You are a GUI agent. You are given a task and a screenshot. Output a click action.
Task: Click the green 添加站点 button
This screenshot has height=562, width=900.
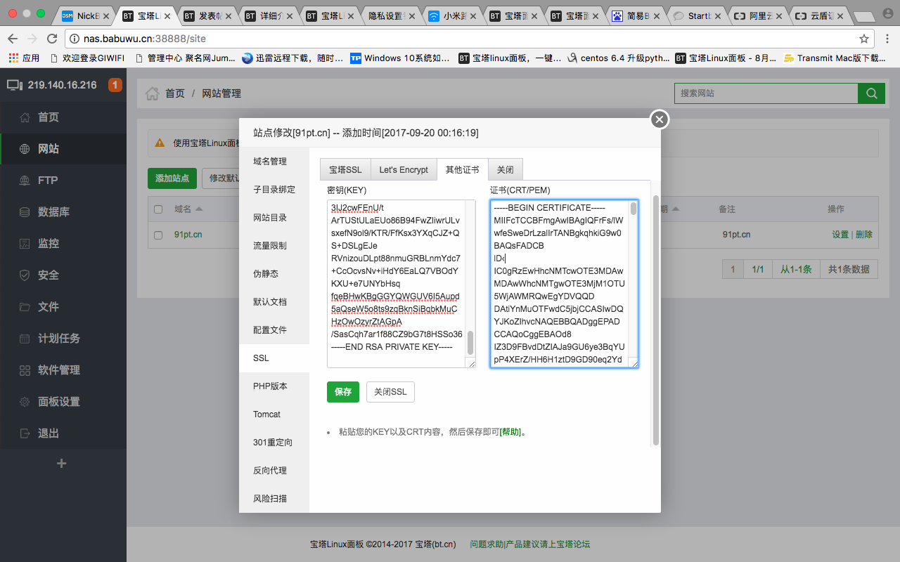[x=172, y=178]
